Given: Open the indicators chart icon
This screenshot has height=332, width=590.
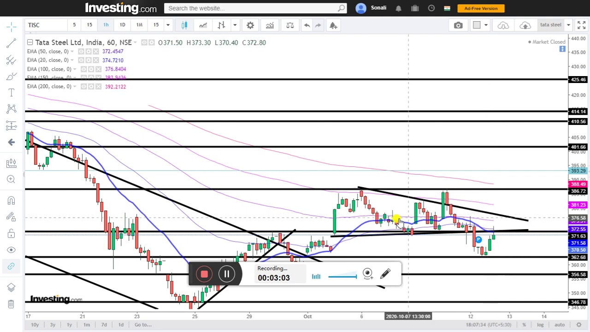Looking at the screenshot, I should [x=270, y=25].
